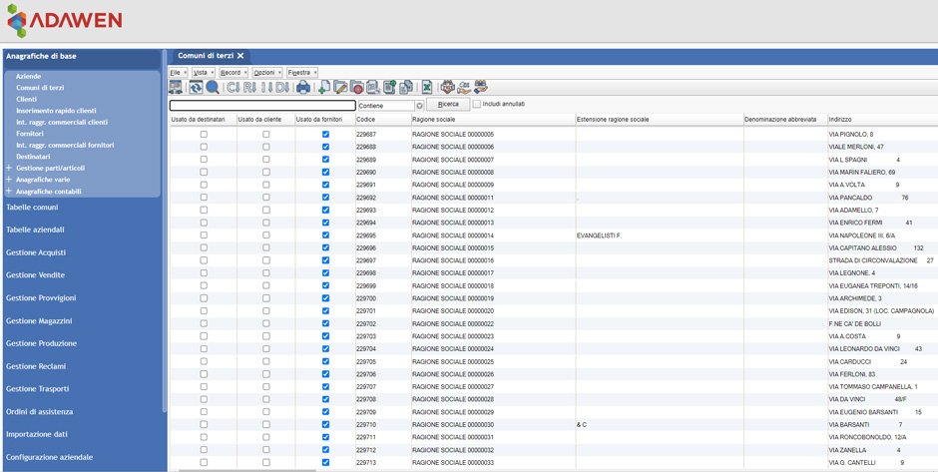
Task: Close the Comuni di terzi tab
Action: pos(240,56)
